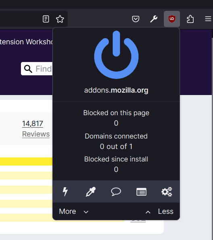Save page to Pocket icon
Screen dimensions: 213x240
point(136,19)
